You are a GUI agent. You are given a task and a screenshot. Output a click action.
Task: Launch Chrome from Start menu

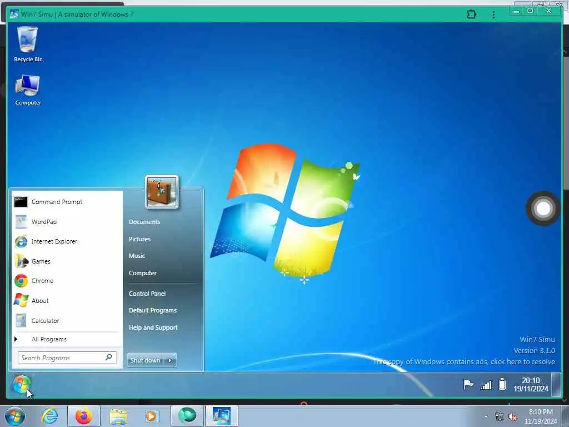click(x=67, y=281)
